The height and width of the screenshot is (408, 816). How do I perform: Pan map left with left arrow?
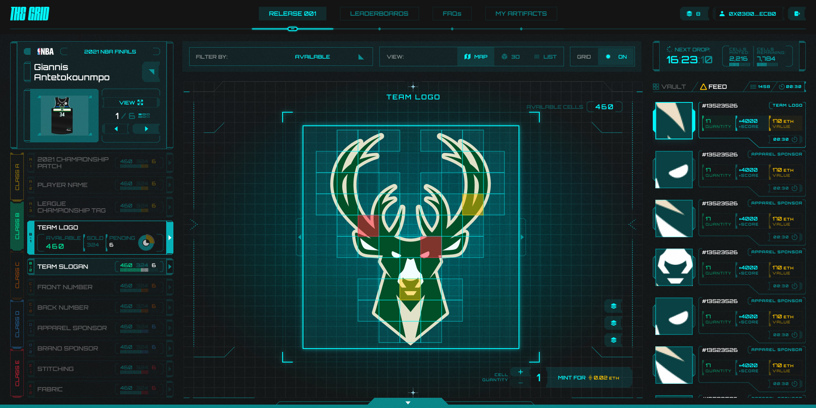300,237
